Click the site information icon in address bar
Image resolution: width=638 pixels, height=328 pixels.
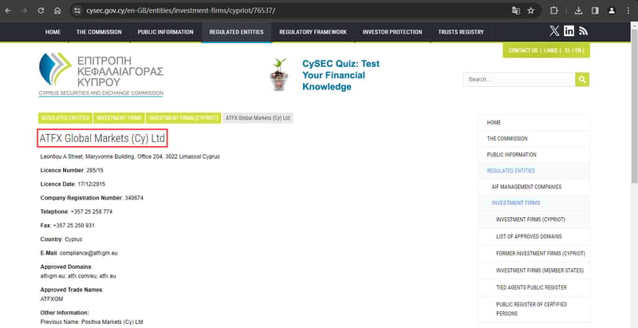click(77, 11)
